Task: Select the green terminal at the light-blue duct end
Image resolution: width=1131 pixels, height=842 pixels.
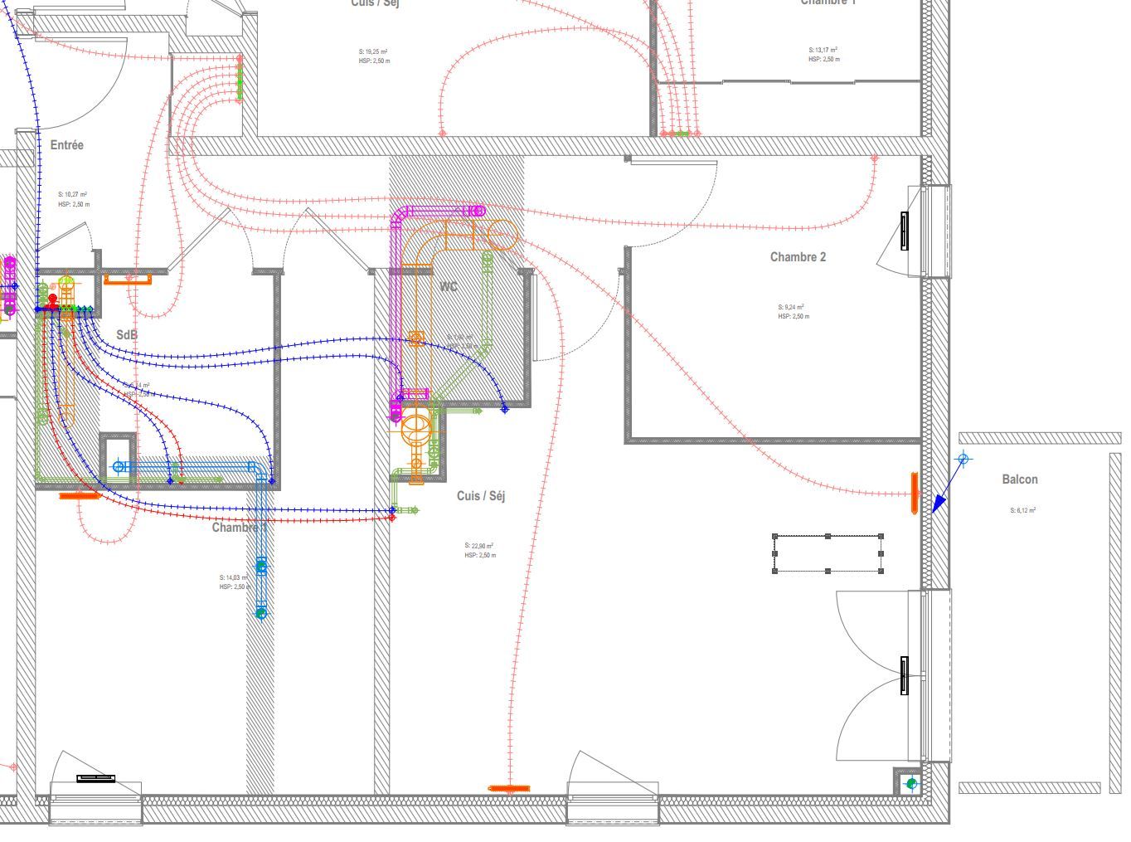Action: pyautogui.click(x=261, y=613)
